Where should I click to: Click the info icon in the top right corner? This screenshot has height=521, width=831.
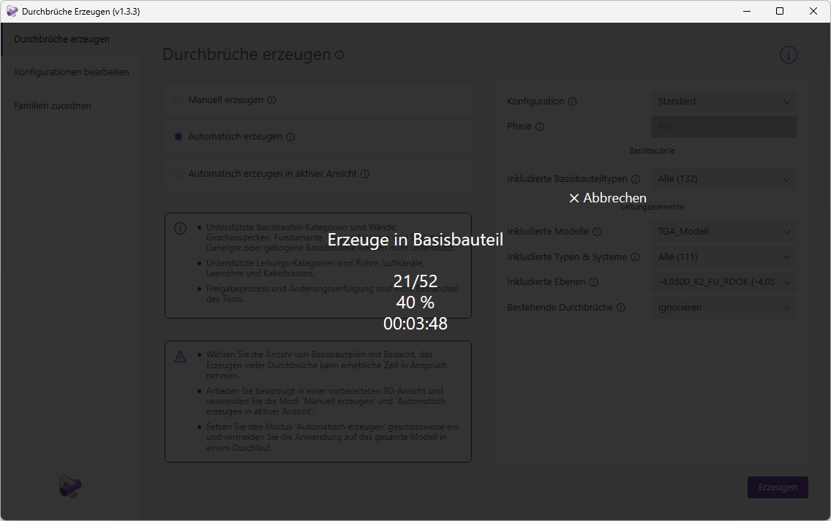pyautogui.click(x=788, y=55)
